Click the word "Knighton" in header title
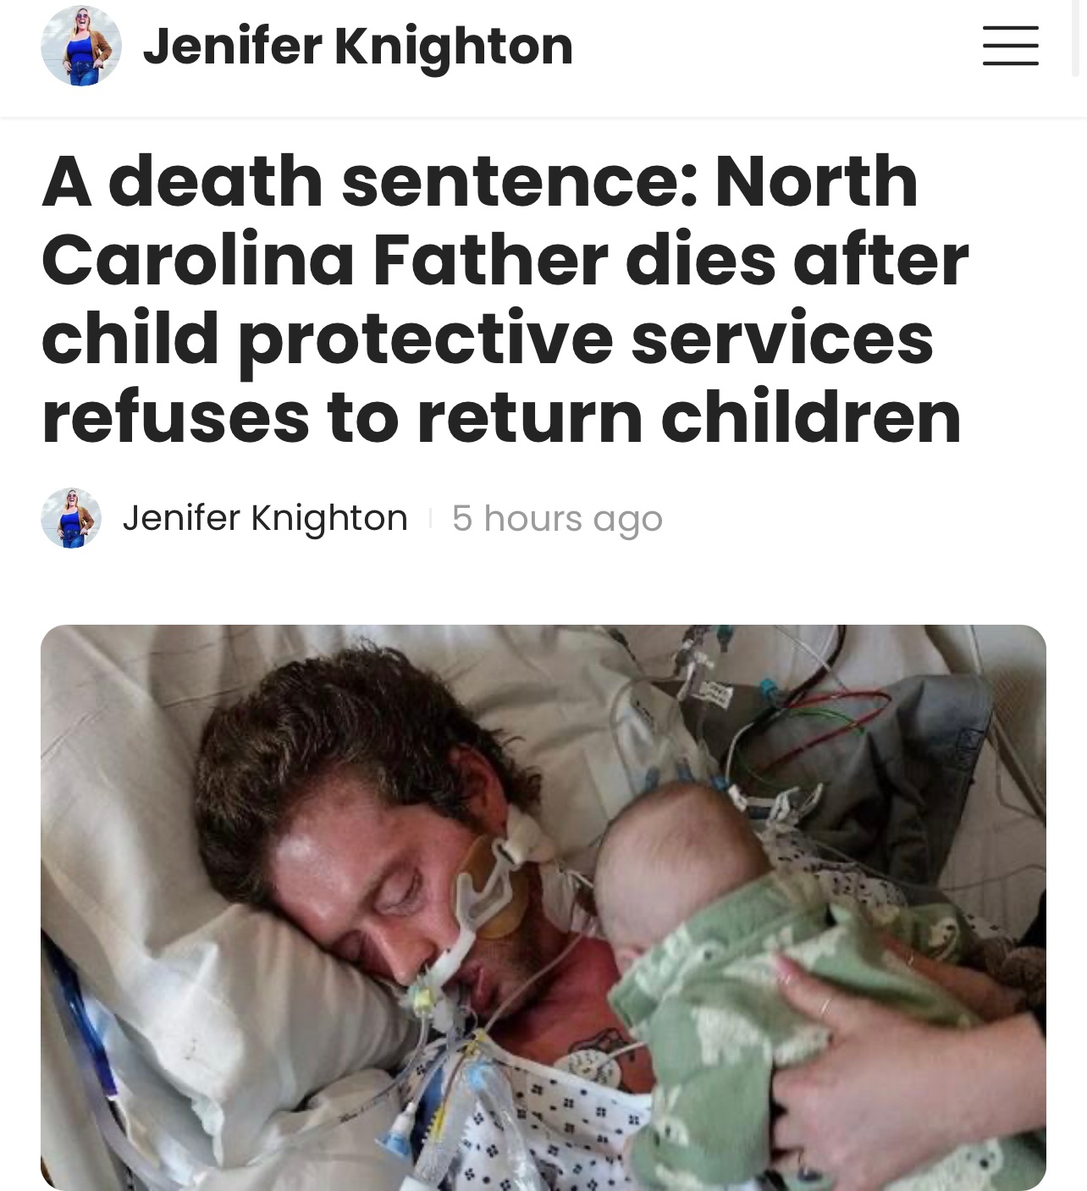Viewport: 1087px width, 1191px height. pyautogui.click(x=454, y=47)
